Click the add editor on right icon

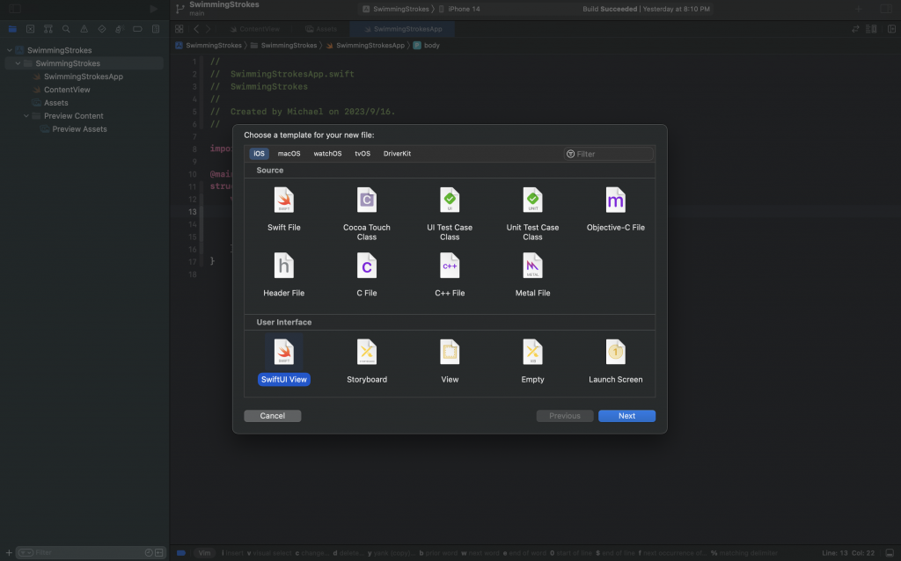coord(891,29)
